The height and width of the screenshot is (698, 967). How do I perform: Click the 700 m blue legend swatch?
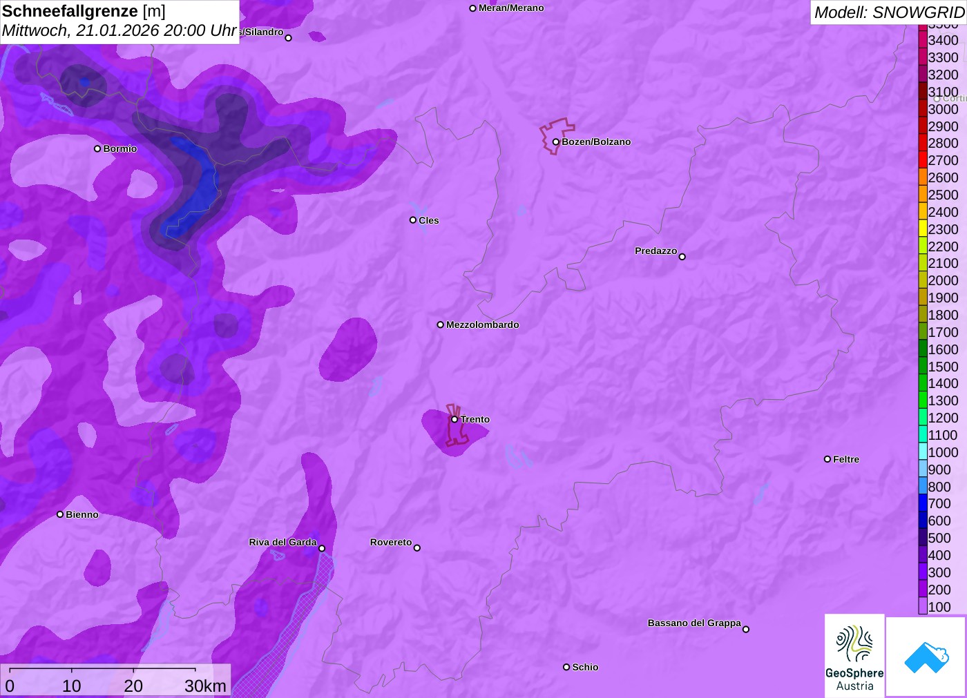923,503
